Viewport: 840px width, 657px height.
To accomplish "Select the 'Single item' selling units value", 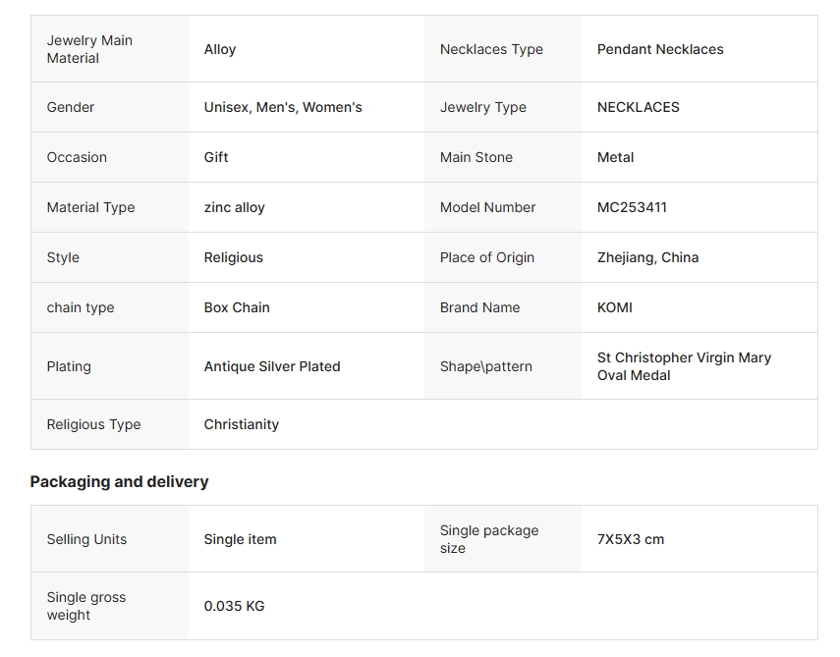I will click(241, 539).
